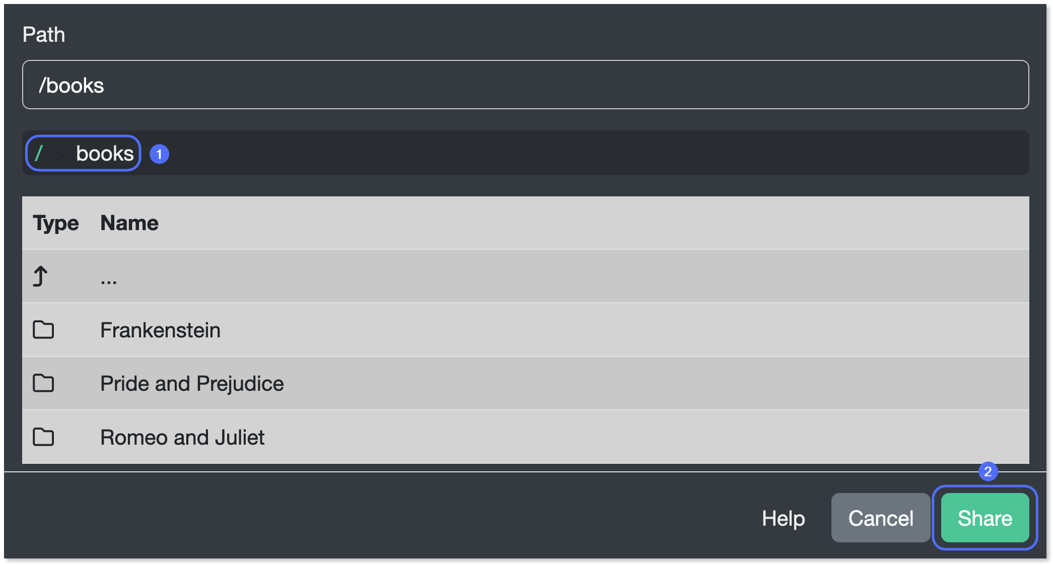This screenshot has height=565, width=1053.
Task: Click the Name column header
Action: click(129, 223)
